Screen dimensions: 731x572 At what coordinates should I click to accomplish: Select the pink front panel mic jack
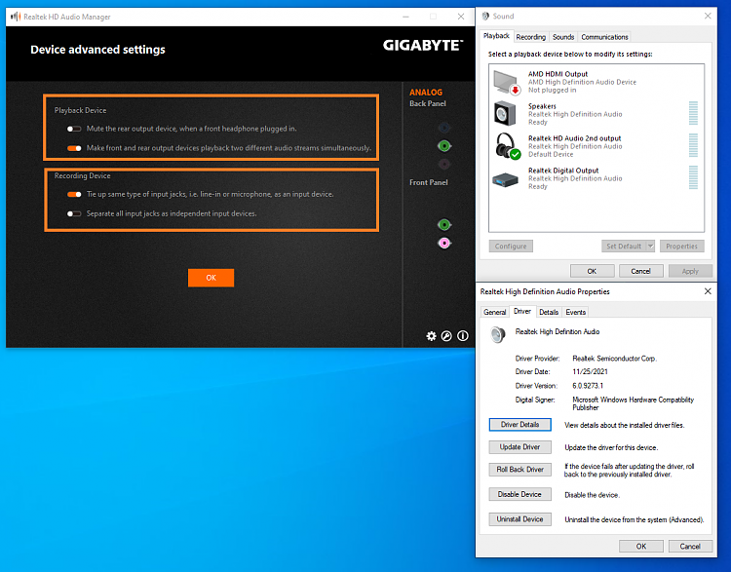click(444, 243)
